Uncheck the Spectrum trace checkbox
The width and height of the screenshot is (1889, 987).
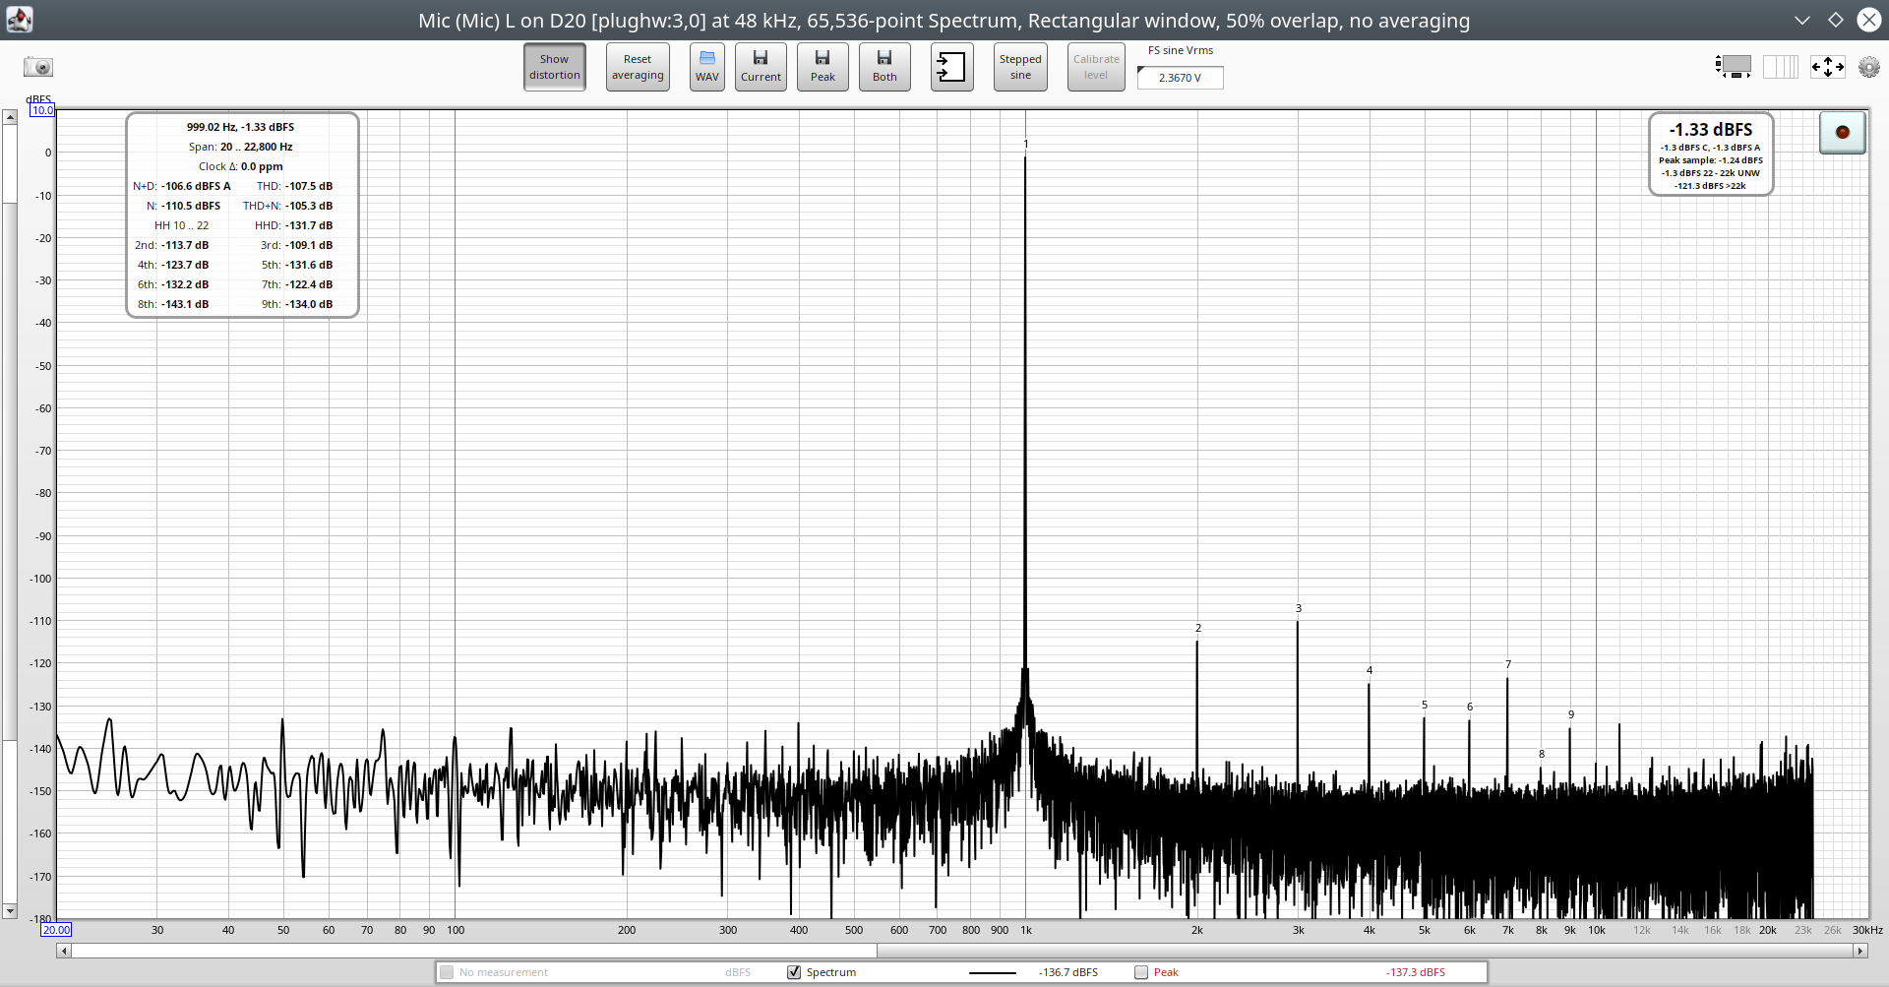794,972
